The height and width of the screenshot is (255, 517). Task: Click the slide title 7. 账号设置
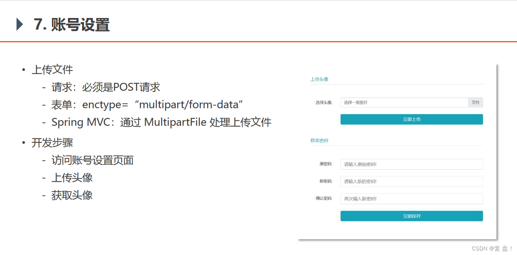click(x=72, y=25)
